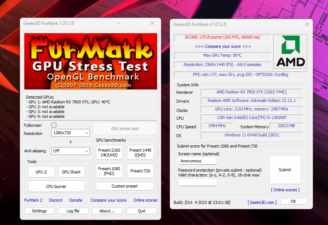Enable the Fullscreen checkbox
This screenshot has width=328, height=225.
coord(54,125)
